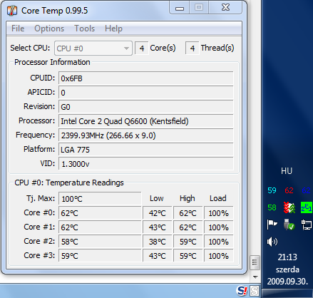Select the Revision value G0
The width and height of the screenshot is (313, 298).
146,107
